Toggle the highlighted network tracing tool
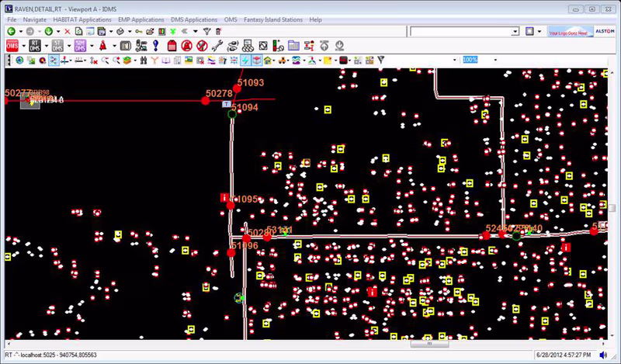This screenshot has width=621, height=364. click(x=54, y=61)
